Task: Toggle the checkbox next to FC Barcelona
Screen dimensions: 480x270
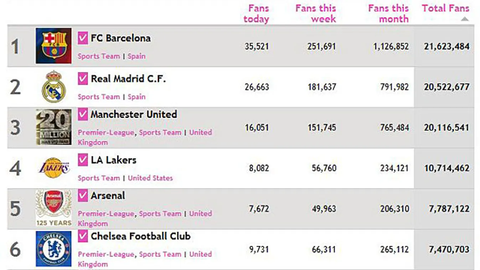Action: click(83, 38)
